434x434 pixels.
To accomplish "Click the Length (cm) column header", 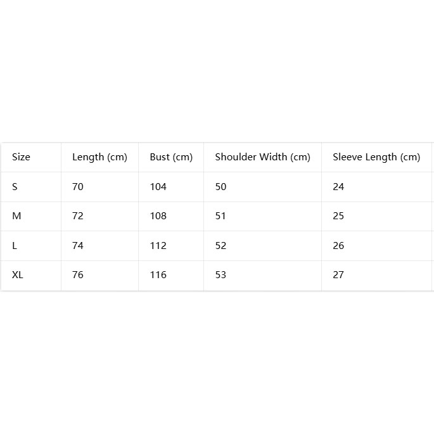I will (x=99, y=157).
